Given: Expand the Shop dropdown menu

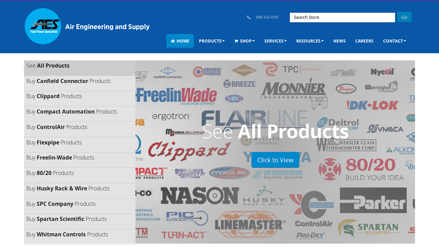Looking at the screenshot, I should [244, 41].
